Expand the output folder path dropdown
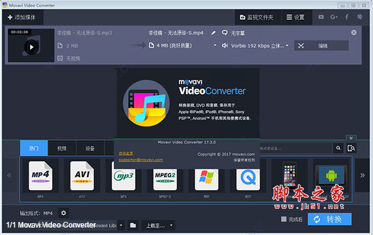Viewport: 373px width, 235px height. 121,225
